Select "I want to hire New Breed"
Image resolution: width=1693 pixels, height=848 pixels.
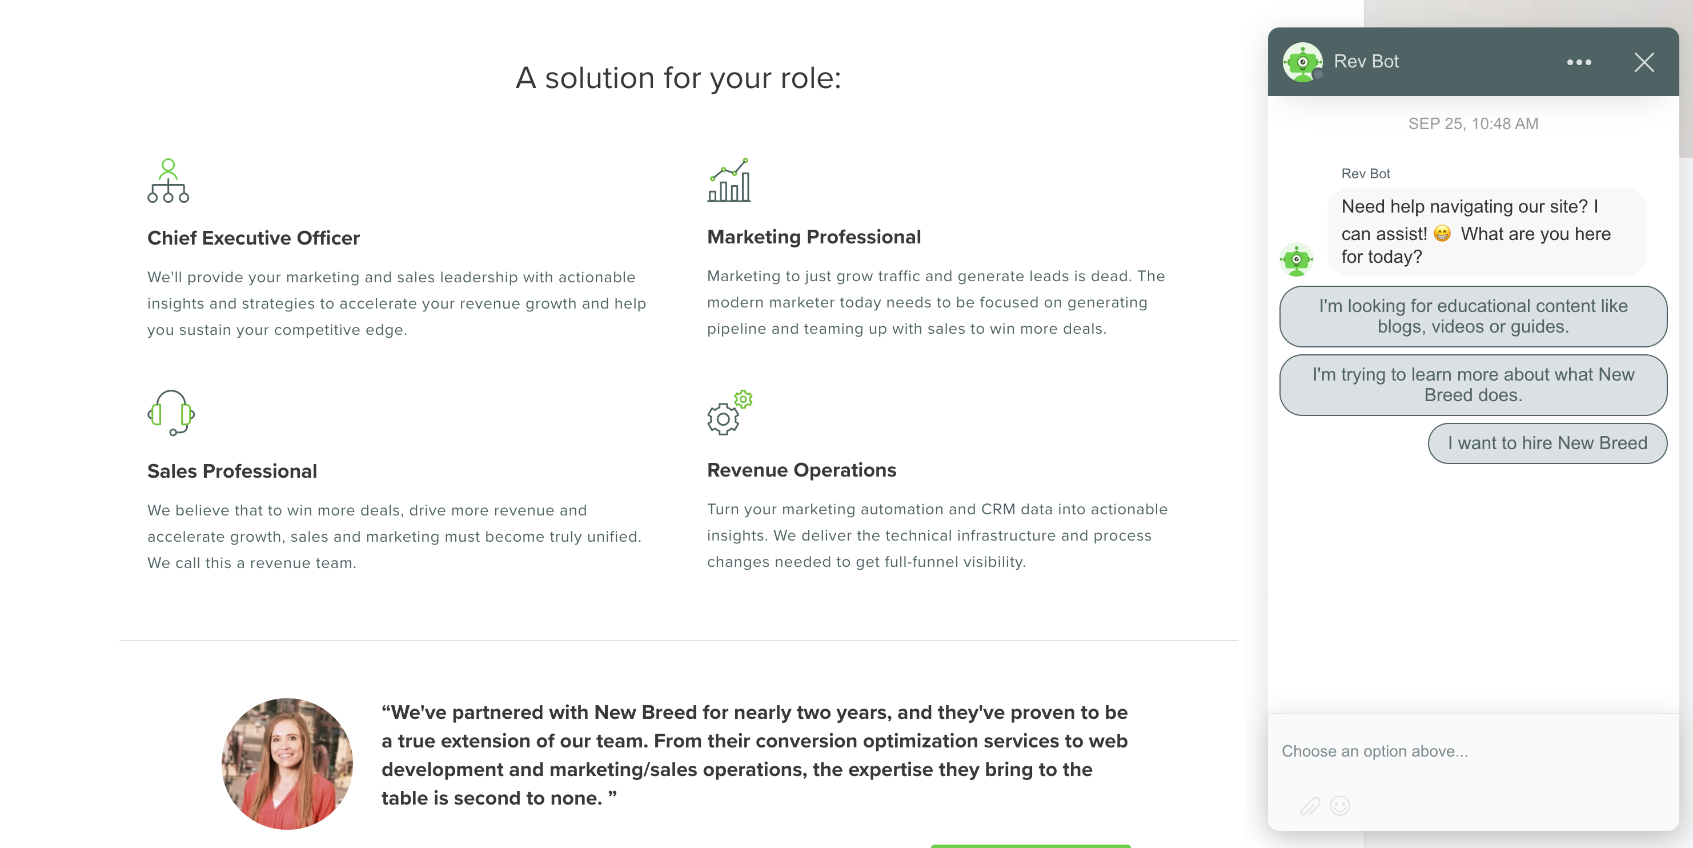point(1547,443)
